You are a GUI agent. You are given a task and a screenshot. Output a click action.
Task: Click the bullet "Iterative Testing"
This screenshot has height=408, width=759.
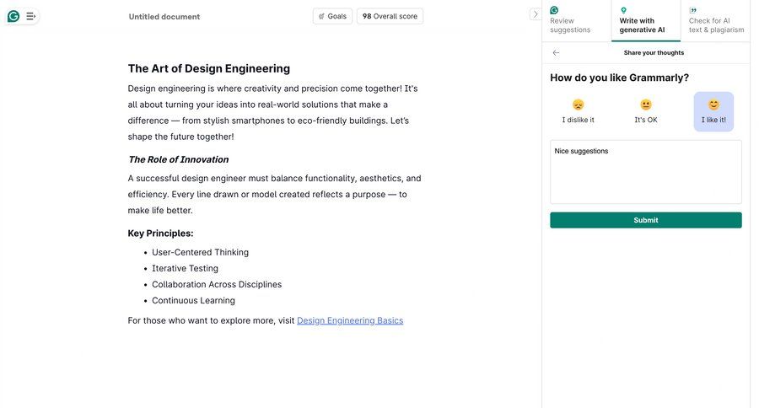[185, 268]
